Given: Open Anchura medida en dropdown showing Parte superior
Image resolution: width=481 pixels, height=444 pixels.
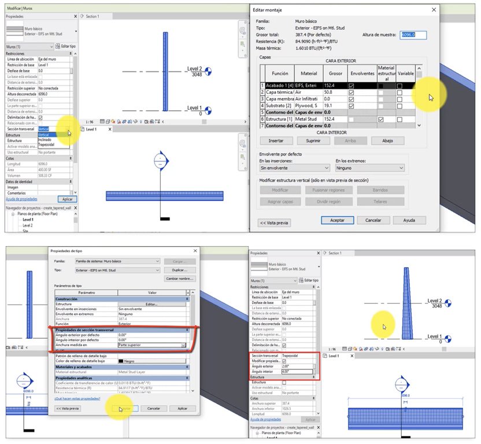Looking at the screenshot, I should [x=152, y=345].
